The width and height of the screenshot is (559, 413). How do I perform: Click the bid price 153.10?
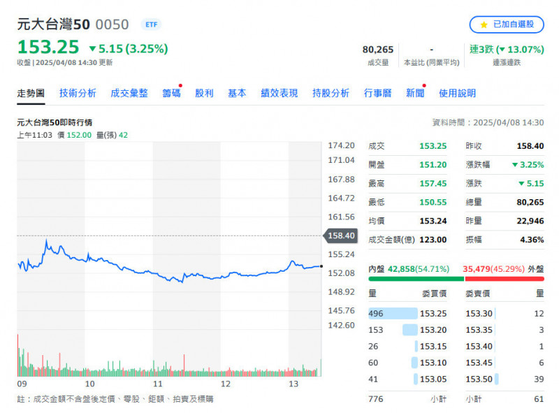(x=433, y=363)
